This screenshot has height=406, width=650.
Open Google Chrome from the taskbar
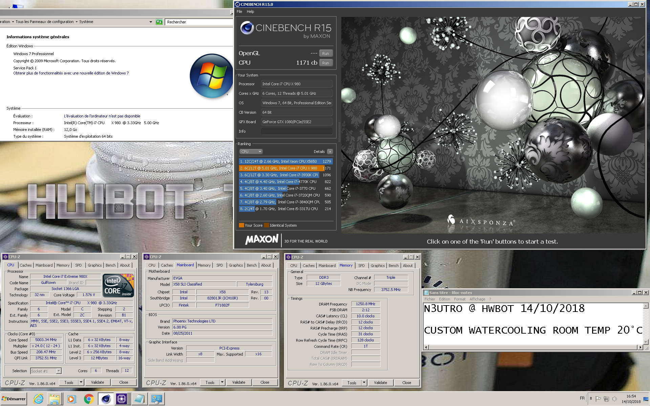pos(89,399)
